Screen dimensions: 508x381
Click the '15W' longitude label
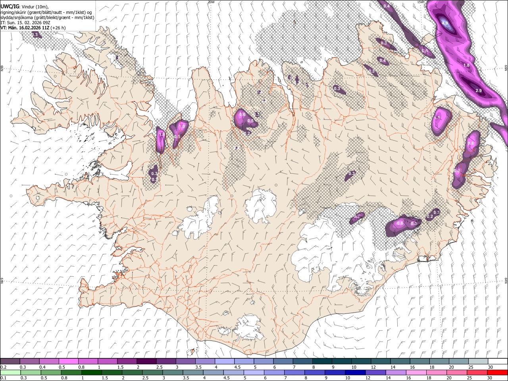tap(421, 2)
